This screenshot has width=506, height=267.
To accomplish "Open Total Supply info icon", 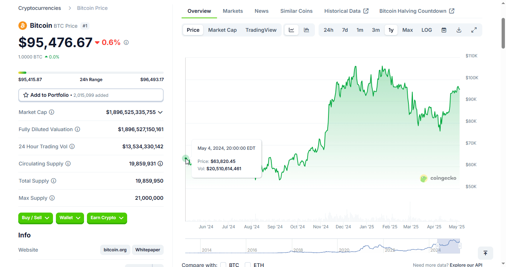I will [54, 181].
